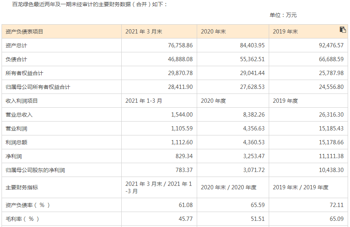Click the value 3,071.72
The height and width of the screenshot is (227, 350).
pyautogui.click(x=254, y=170)
